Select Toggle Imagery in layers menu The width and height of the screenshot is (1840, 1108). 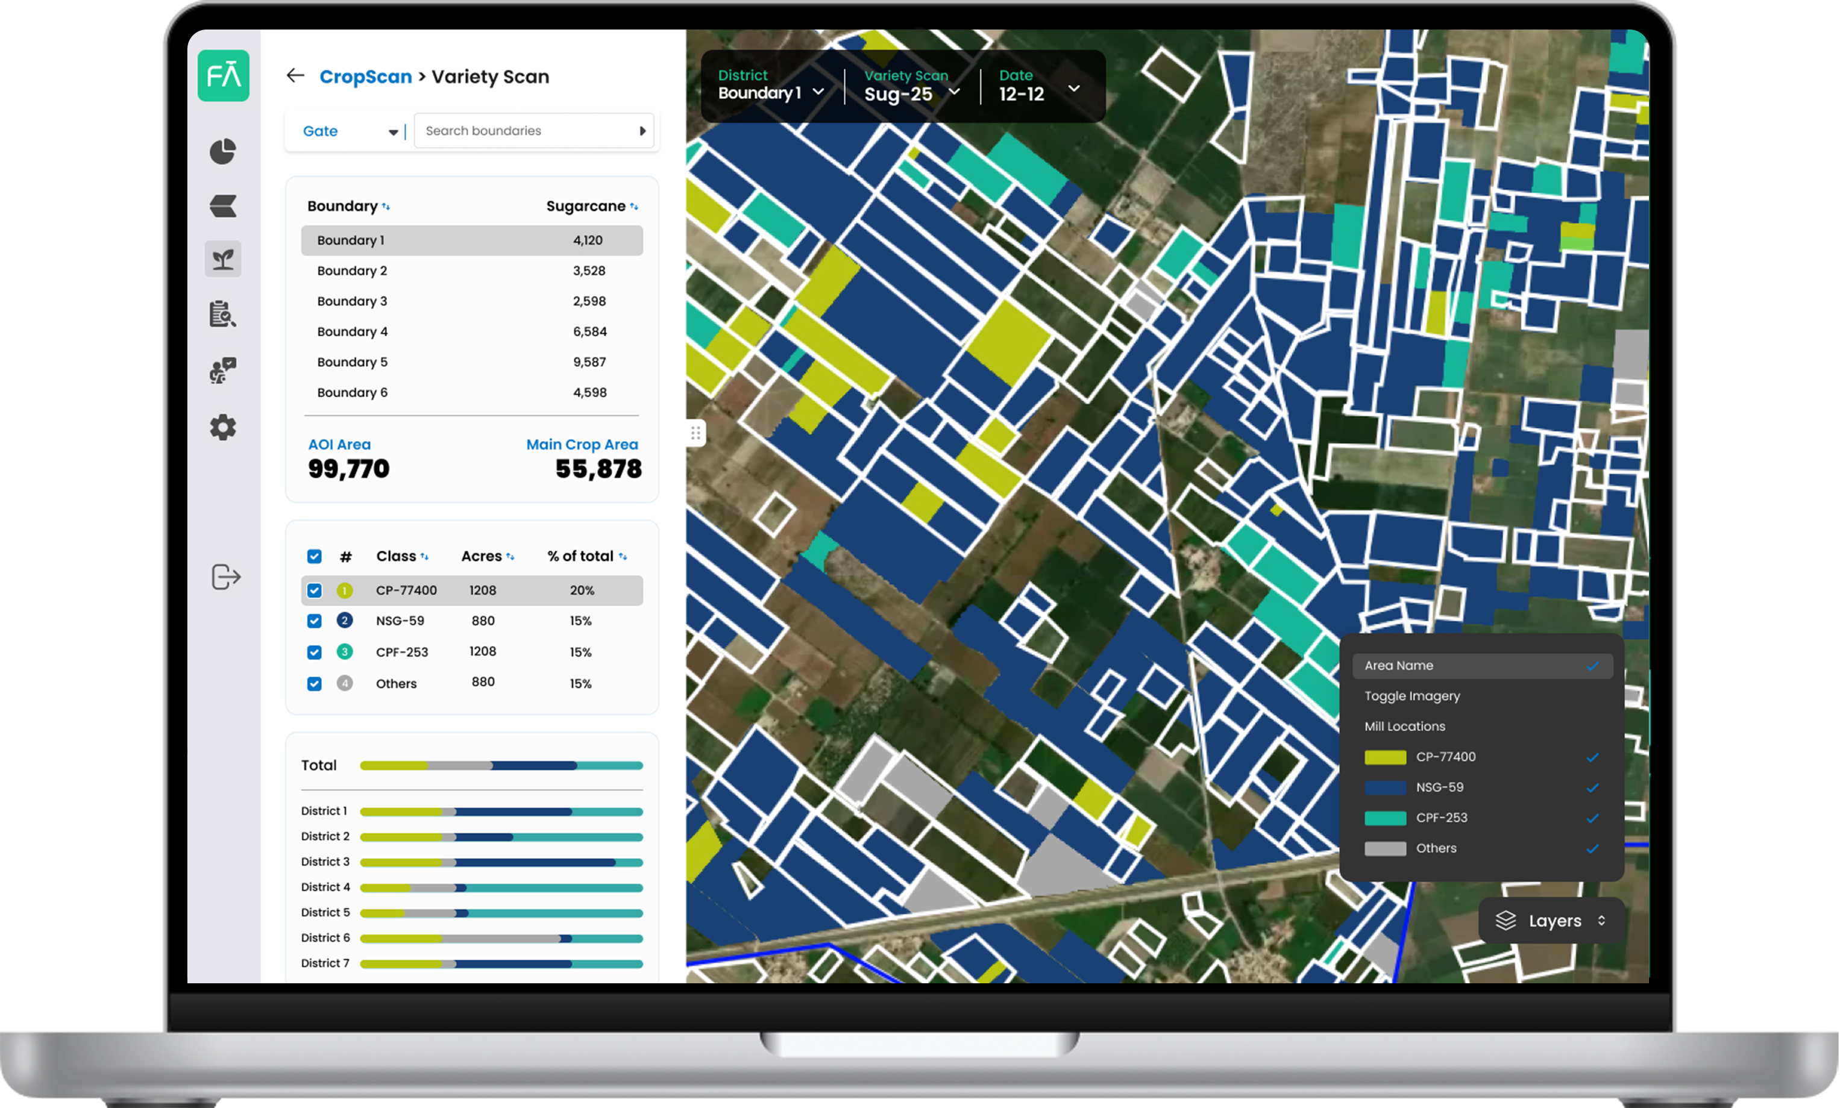coord(1411,696)
